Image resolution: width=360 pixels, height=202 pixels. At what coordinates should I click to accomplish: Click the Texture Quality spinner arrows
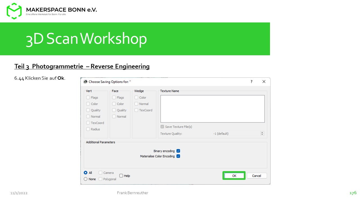tap(262, 134)
